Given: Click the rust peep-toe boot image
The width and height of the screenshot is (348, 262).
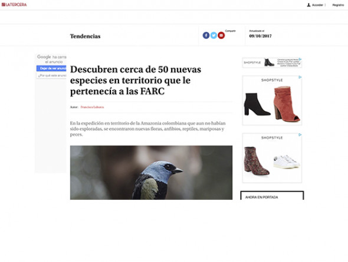Looking at the screenshot, I should pos(287,104).
